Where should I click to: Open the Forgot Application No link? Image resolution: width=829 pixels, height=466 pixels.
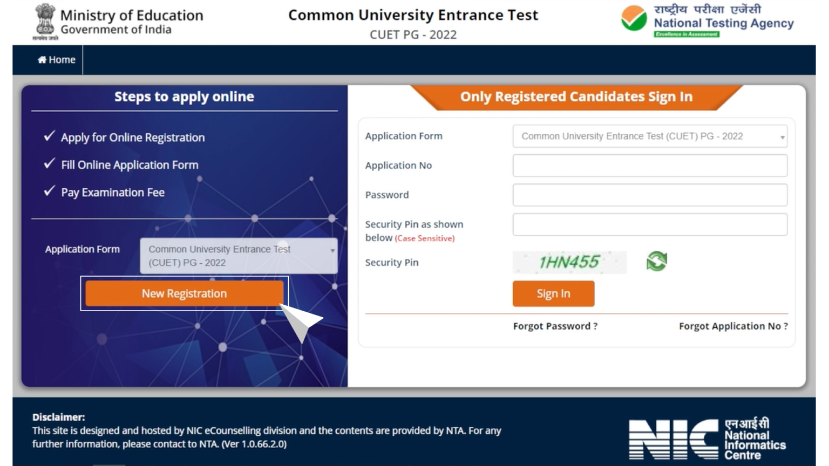coord(733,326)
